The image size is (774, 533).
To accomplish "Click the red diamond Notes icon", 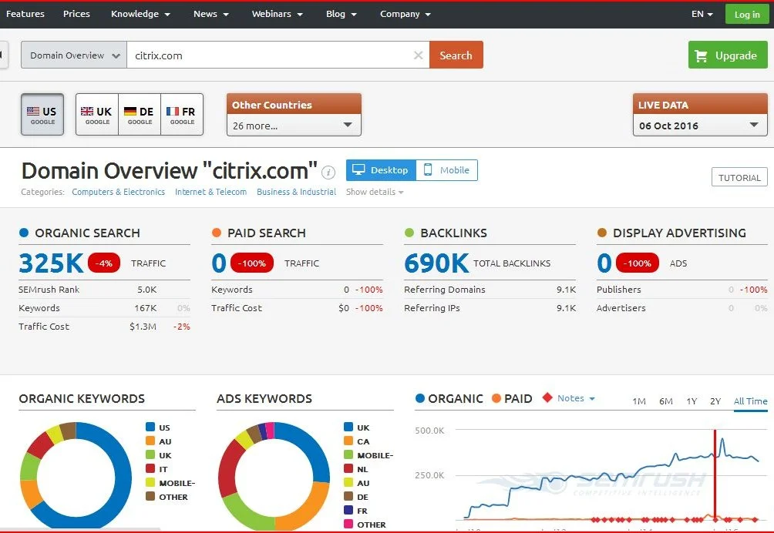I will coord(547,397).
